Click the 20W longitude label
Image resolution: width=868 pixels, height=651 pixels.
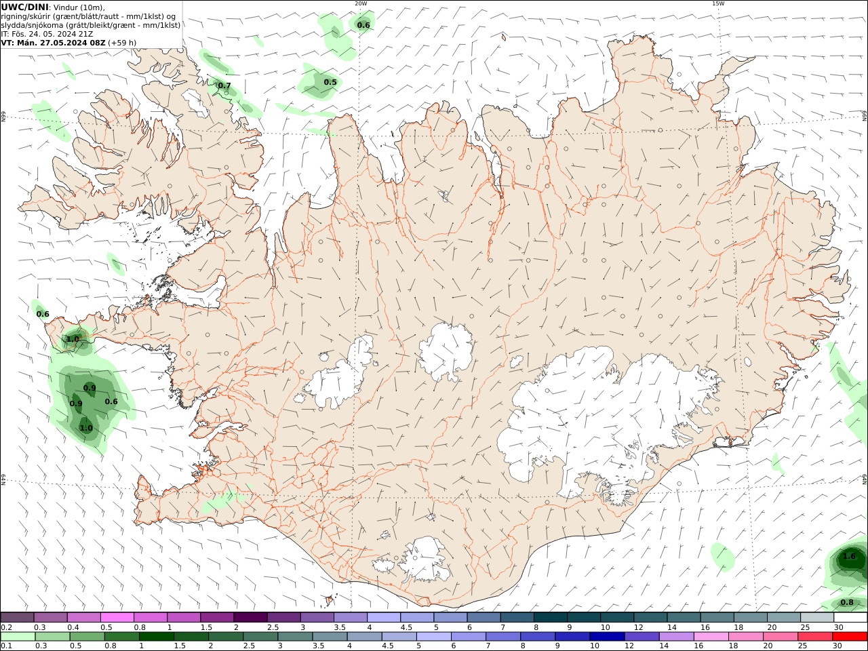coord(361,3)
